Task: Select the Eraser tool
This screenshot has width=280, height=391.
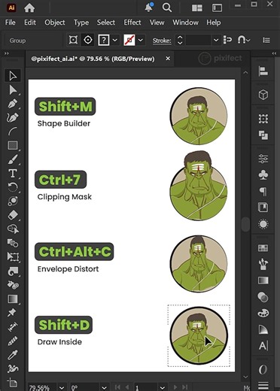Action: (x=13, y=215)
